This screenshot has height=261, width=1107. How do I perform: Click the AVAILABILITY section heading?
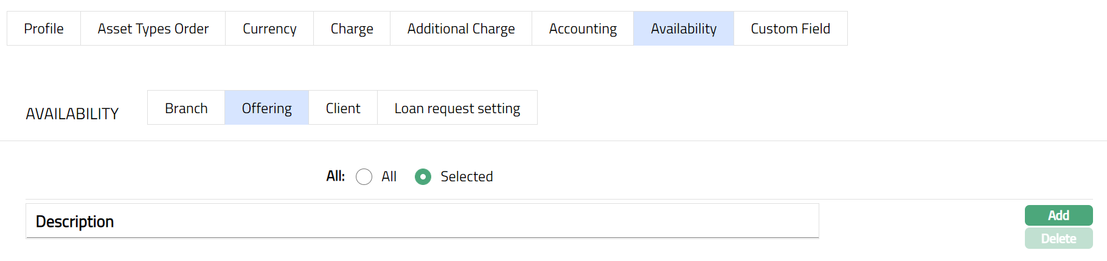click(x=72, y=114)
